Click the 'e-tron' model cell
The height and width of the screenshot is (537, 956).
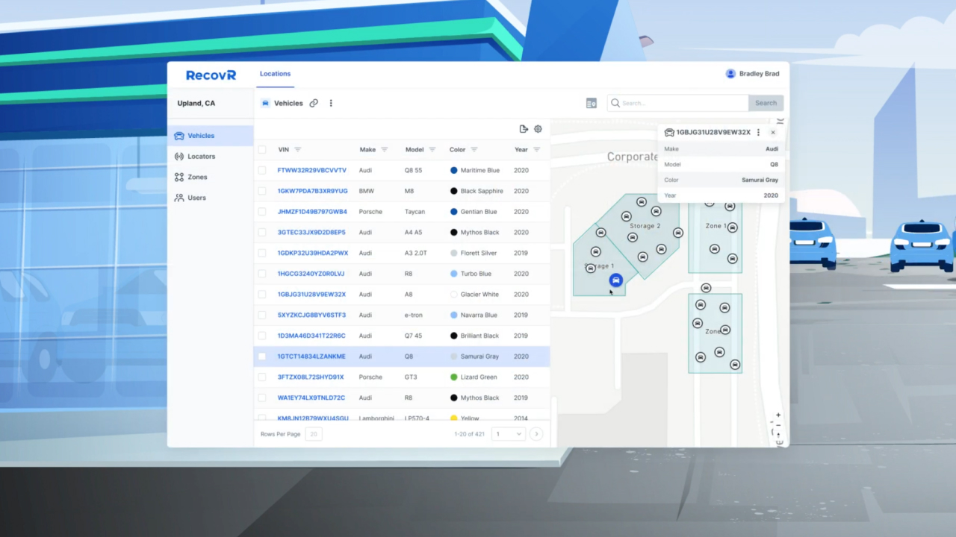(x=415, y=315)
